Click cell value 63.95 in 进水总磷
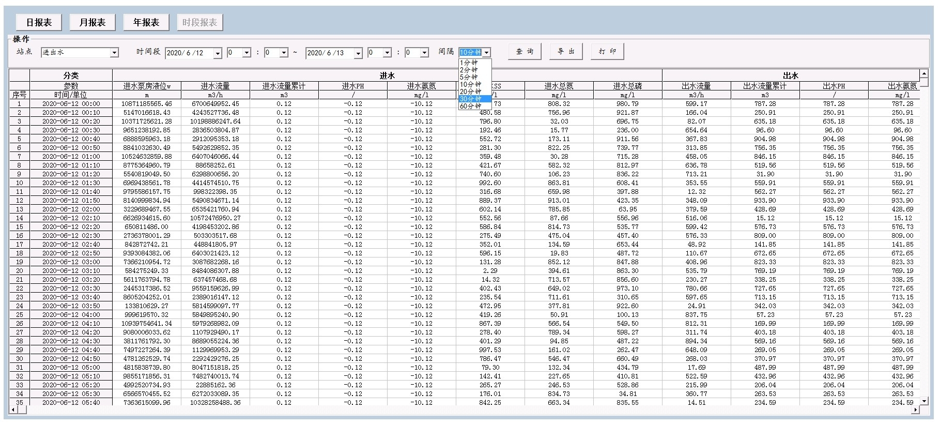 [627, 209]
